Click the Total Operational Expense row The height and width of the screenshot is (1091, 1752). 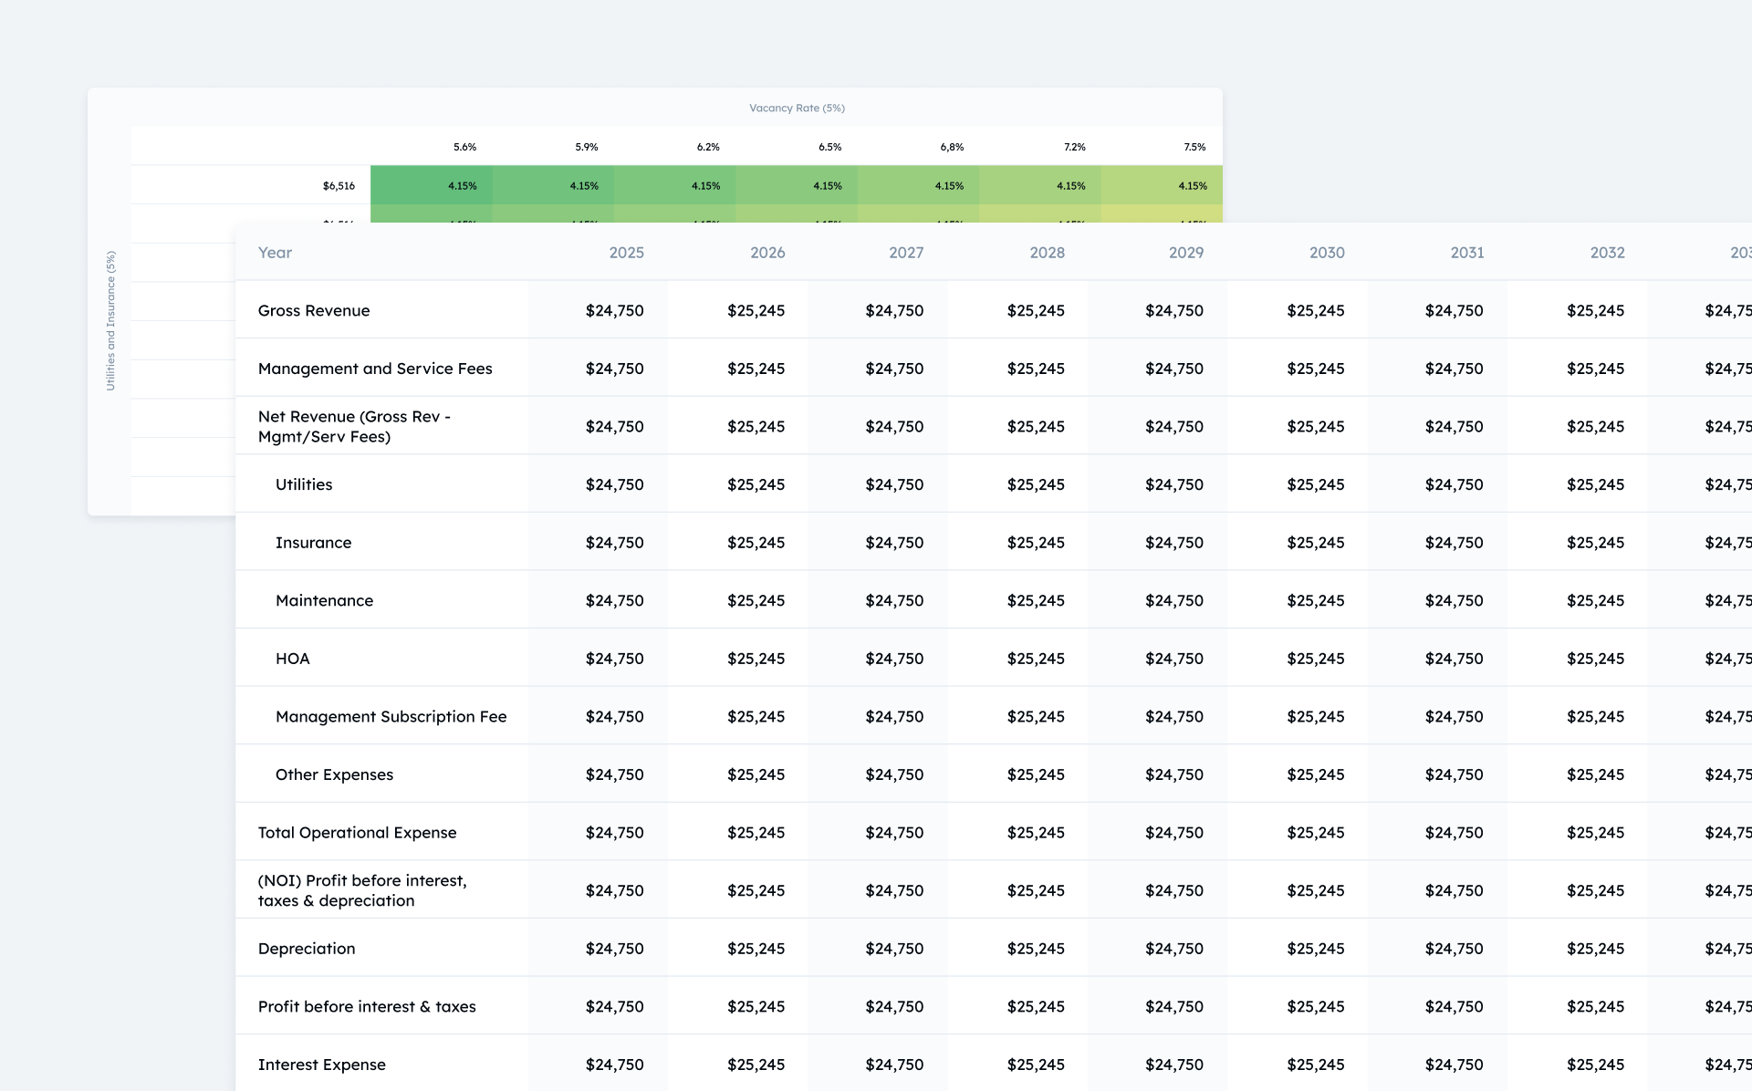tap(357, 833)
